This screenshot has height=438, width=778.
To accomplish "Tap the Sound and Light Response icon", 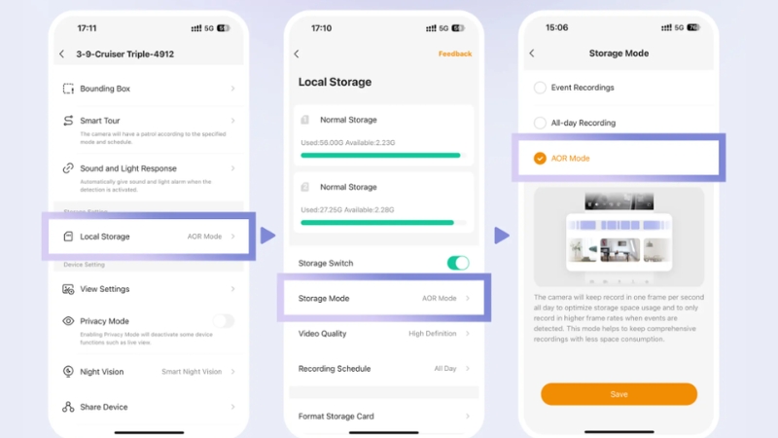I will coord(68,168).
